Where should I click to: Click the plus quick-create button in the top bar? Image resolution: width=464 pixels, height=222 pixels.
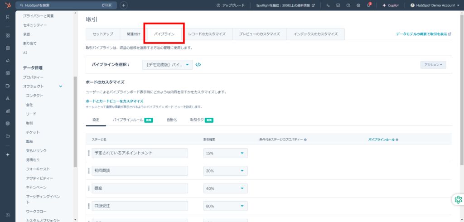pyautogui.click(x=124, y=5)
